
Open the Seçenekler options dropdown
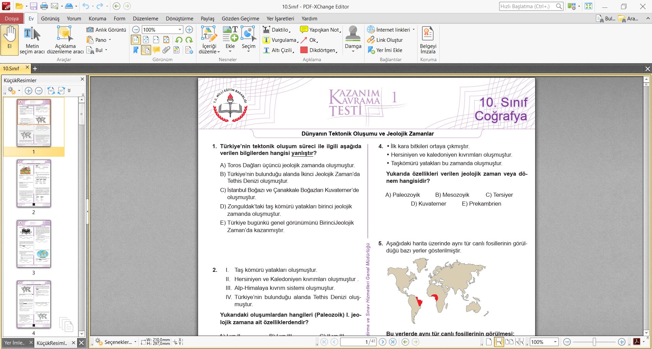point(116,342)
